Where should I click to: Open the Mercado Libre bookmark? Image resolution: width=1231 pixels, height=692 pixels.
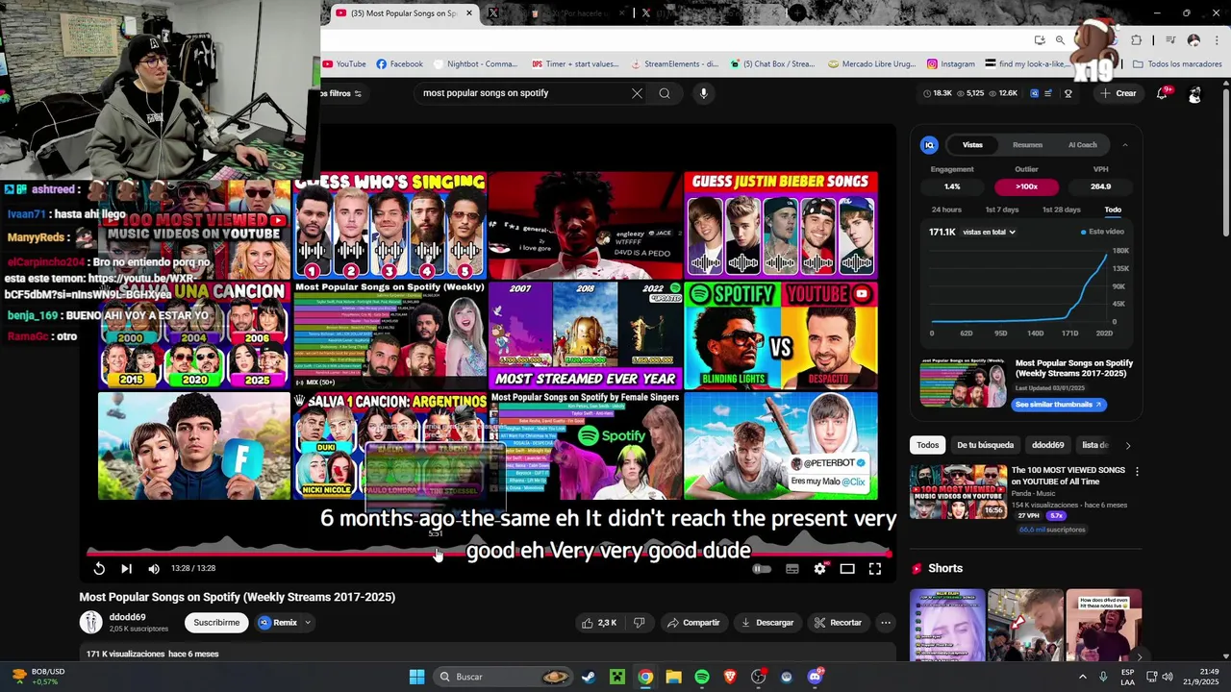pyautogui.click(x=871, y=64)
